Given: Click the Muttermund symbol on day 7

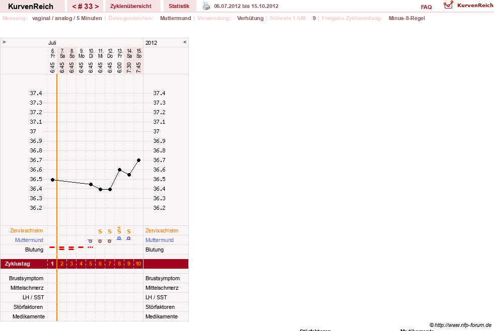Looking at the screenshot, I should (110, 241).
